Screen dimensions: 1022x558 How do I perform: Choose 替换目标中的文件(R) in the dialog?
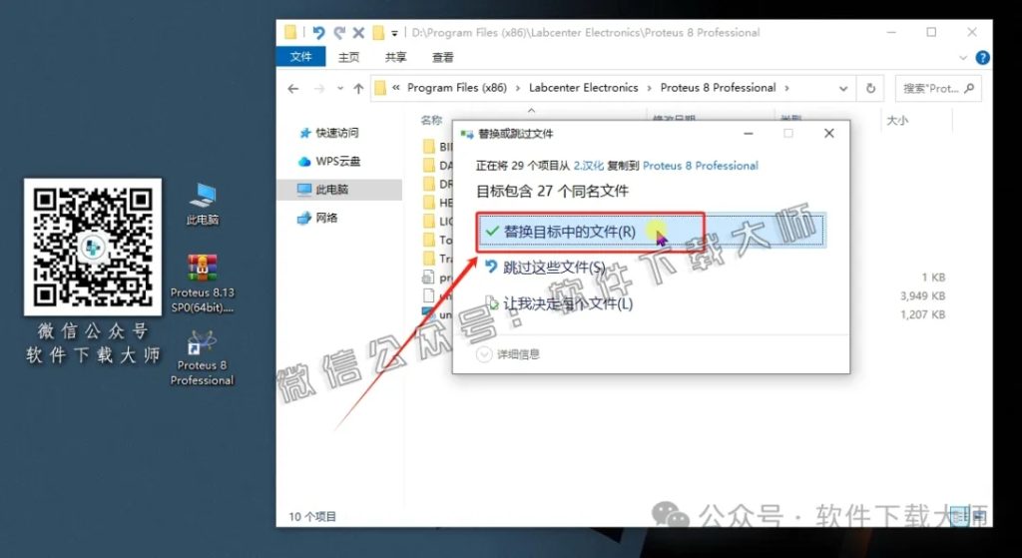click(651, 232)
